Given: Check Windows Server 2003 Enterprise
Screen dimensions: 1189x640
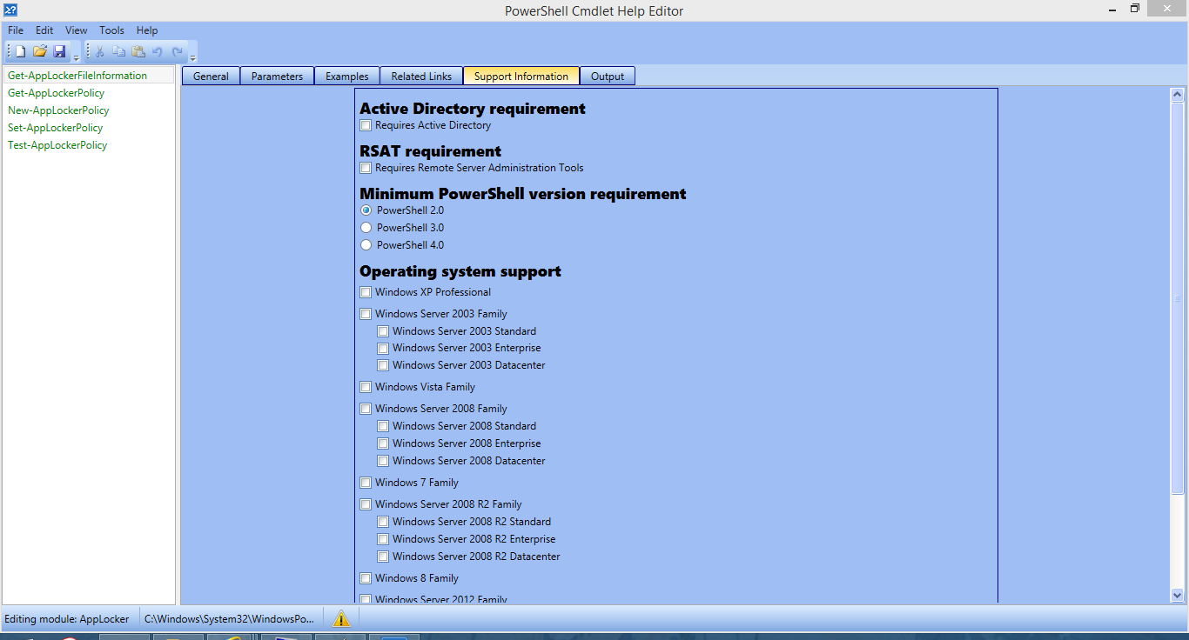Looking at the screenshot, I should click(x=383, y=348).
